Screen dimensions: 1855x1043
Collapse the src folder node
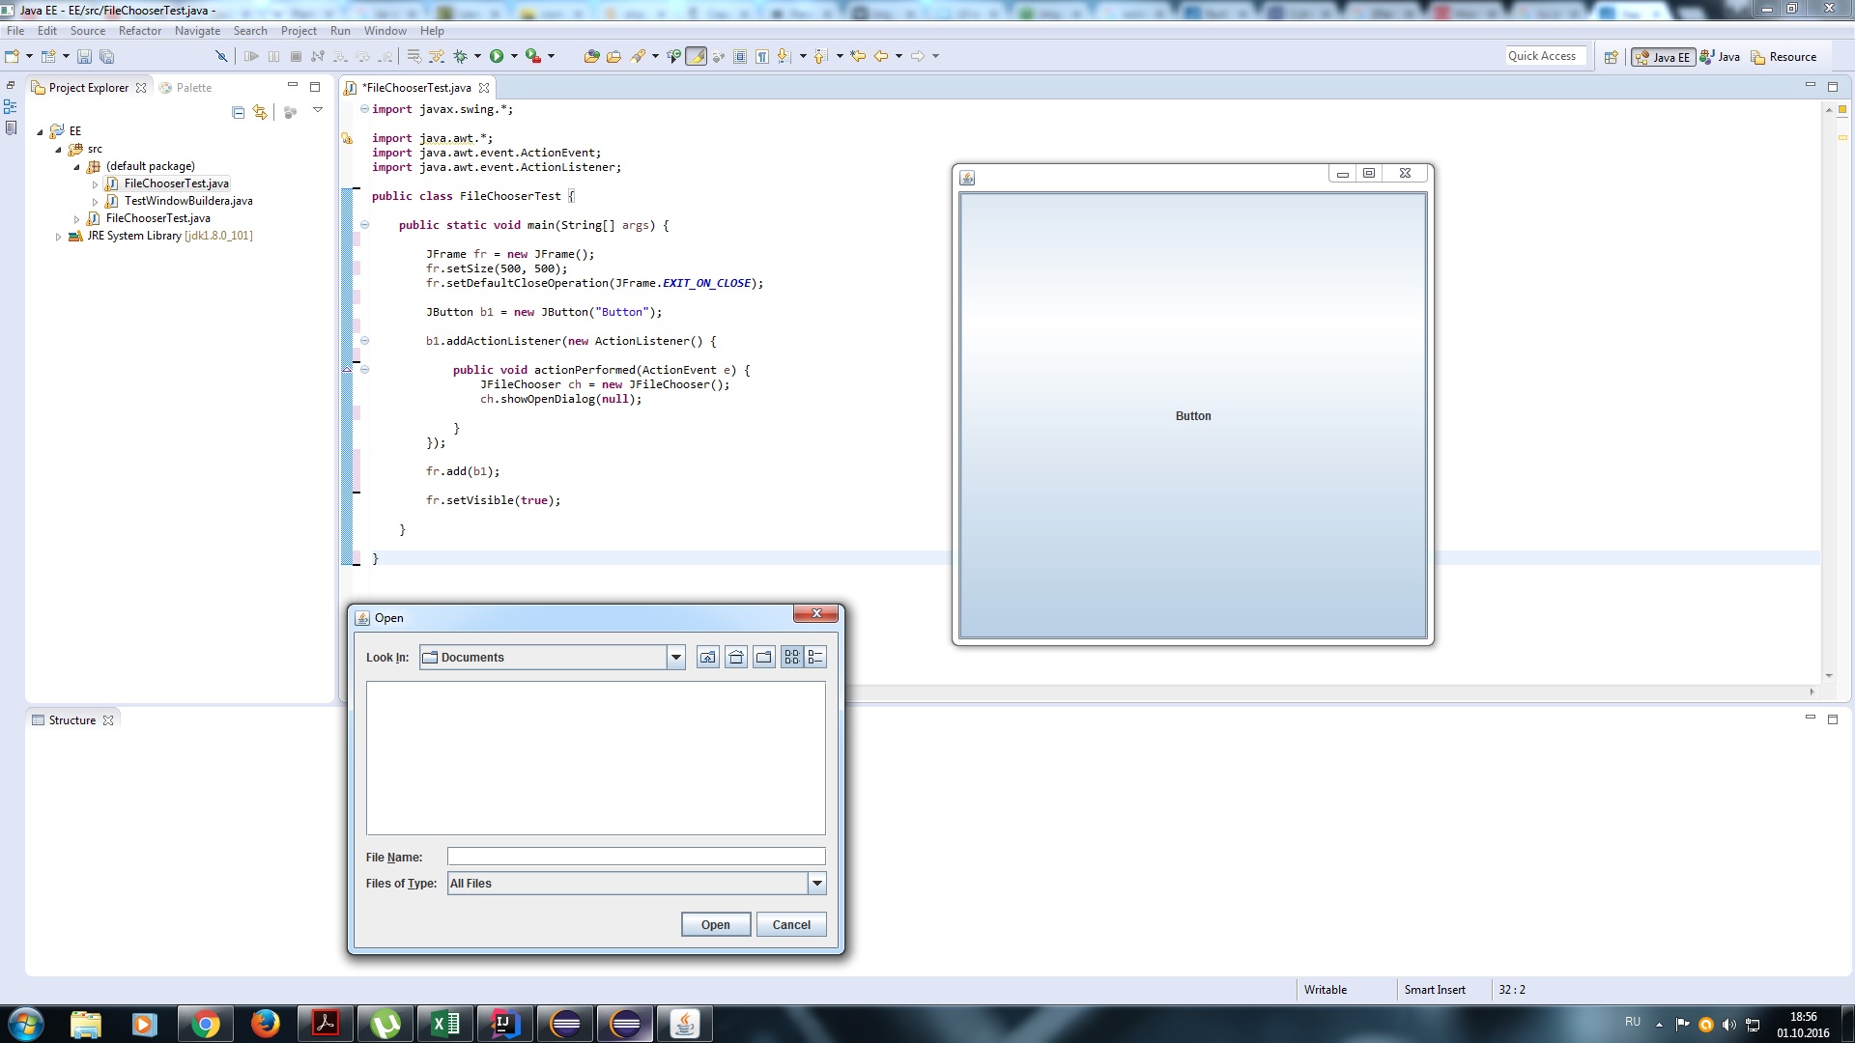click(58, 150)
